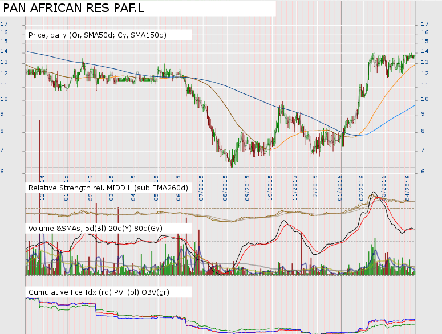This screenshot has height=334, width=442.
Task: Click the 01/2016 date axis label
Action: coord(340,188)
